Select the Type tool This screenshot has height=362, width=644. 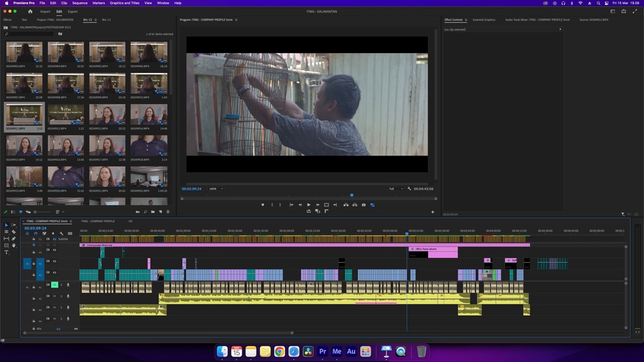(7, 252)
